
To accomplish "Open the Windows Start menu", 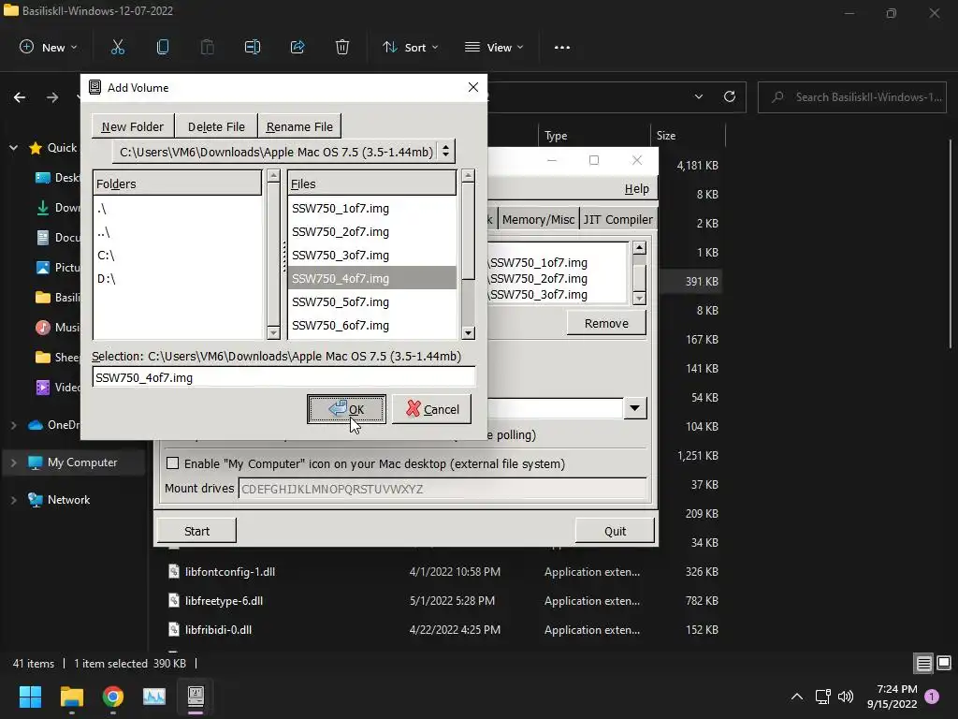I will click(x=30, y=697).
